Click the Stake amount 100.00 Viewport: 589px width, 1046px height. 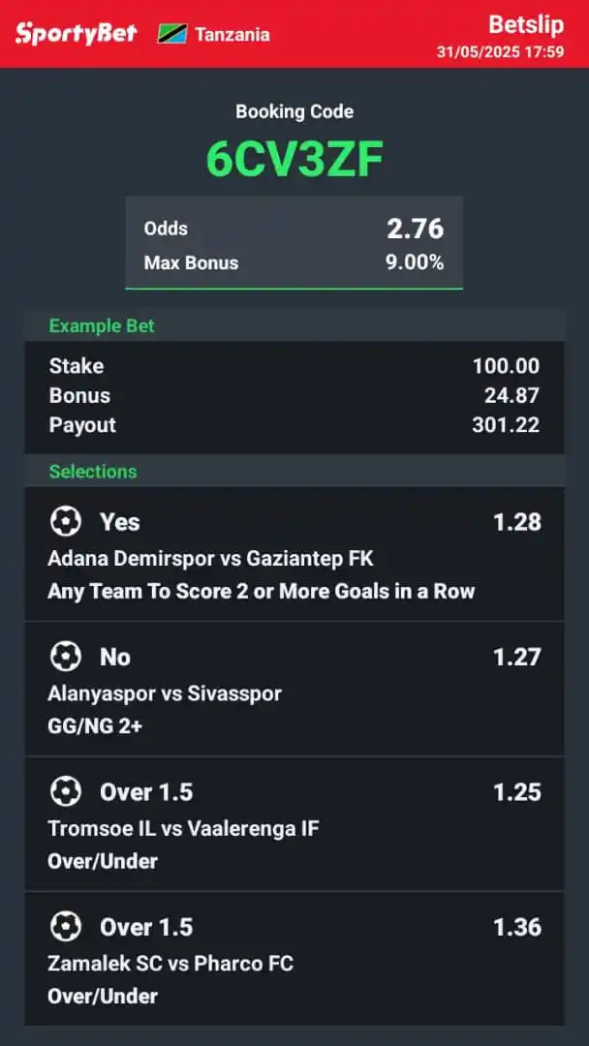pos(506,366)
